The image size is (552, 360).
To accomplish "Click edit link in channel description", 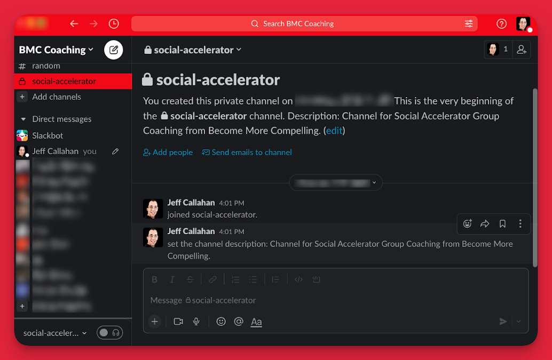I will point(334,131).
